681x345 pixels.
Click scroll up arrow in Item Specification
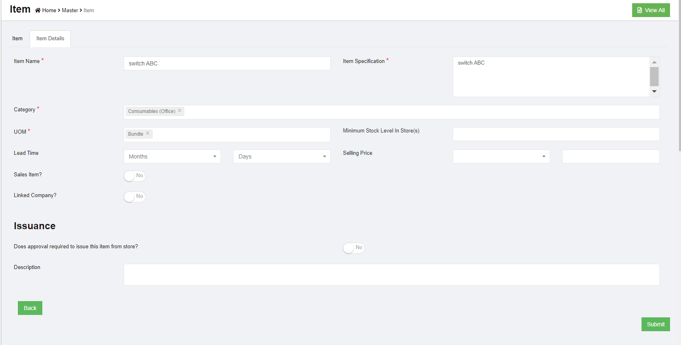point(654,62)
